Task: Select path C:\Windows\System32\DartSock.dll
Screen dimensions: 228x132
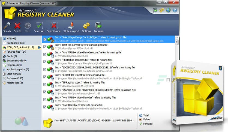Action: (x=74, y=49)
